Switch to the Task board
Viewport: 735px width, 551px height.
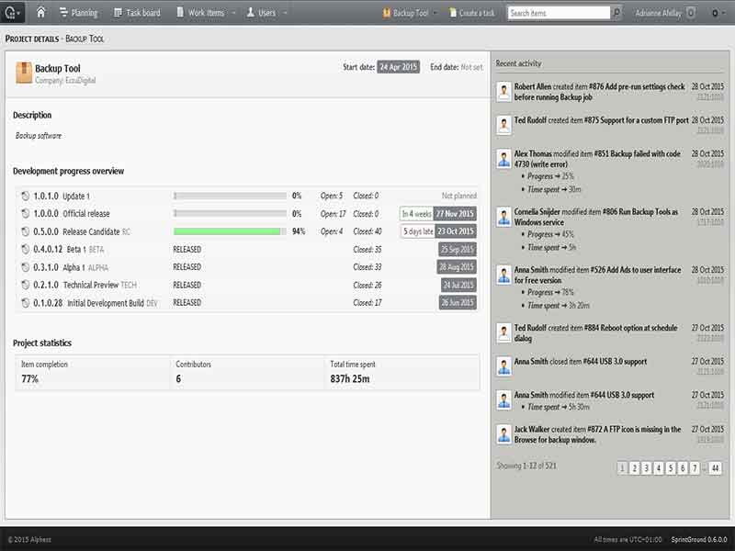[137, 13]
